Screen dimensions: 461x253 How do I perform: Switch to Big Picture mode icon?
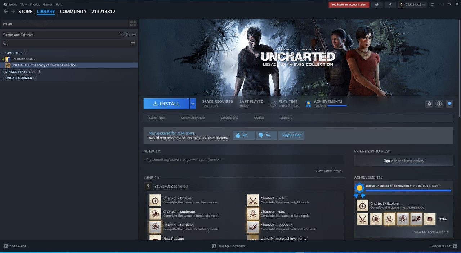433,5
